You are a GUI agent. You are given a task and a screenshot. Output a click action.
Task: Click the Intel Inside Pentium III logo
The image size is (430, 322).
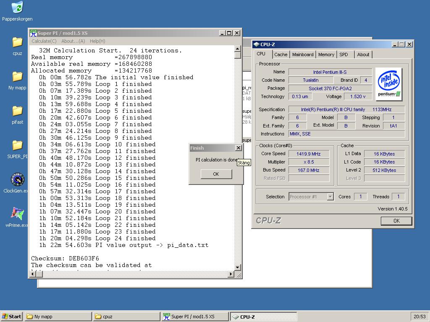[x=389, y=84]
